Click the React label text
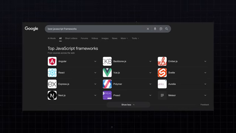Screen dimensions: 236x133 (x=62, y=72)
